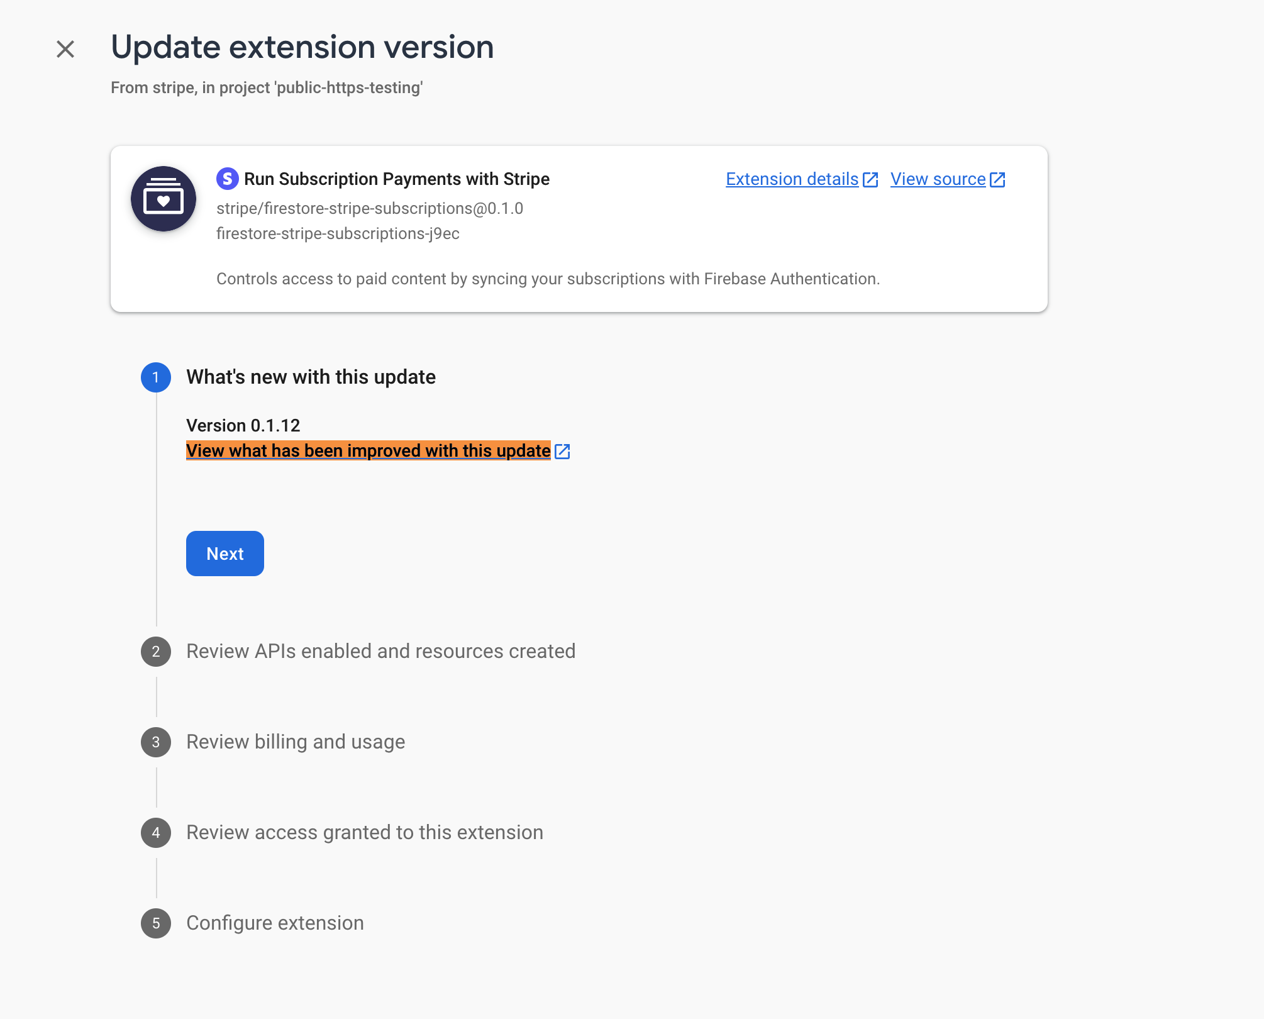This screenshot has height=1019, width=1264.
Task: Click the Stripe 'S' badge icon
Action: coord(227,179)
